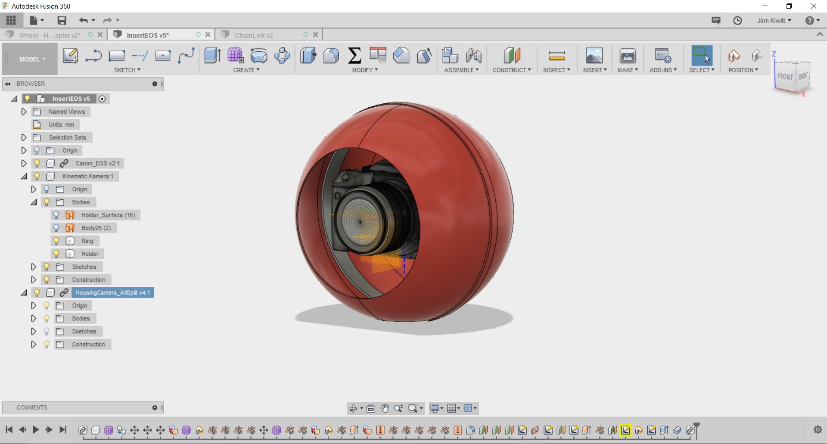Select the Create Form tool

(236, 56)
